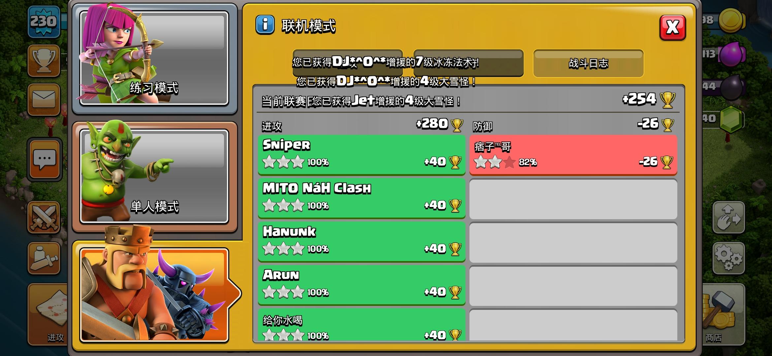The height and width of the screenshot is (356, 772).
Task: Open the red 痞子哥 defense result row
Action: point(573,155)
